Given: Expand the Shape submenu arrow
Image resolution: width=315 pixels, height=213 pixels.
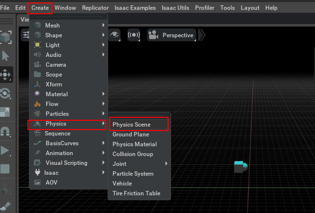Looking at the screenshot, I should pos(103,35).
